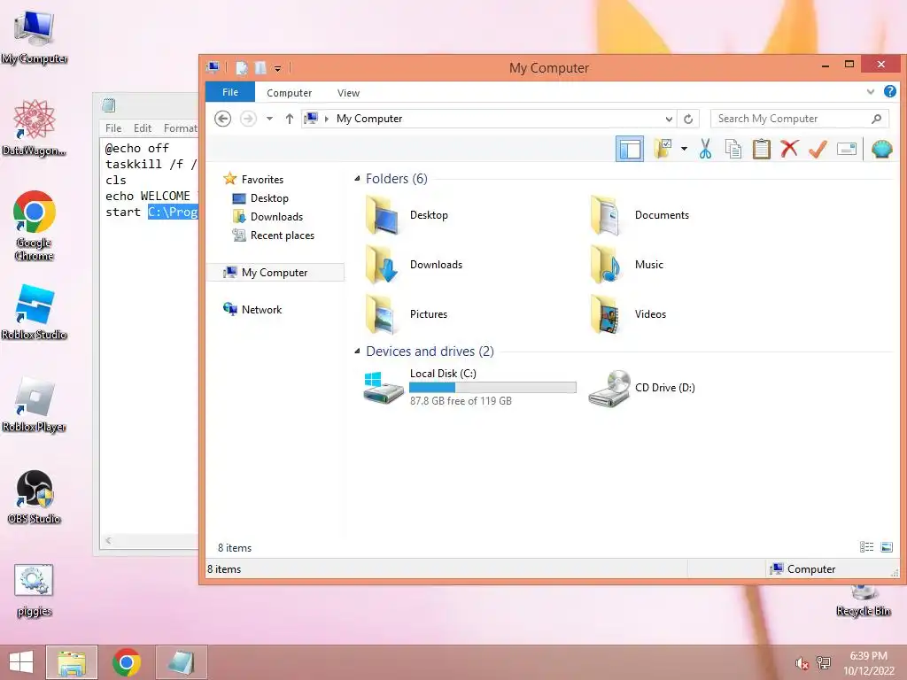Click the My Computer address bar path
Image resolution: width=907 pixels, height=680 pixels.
[369, 119]
